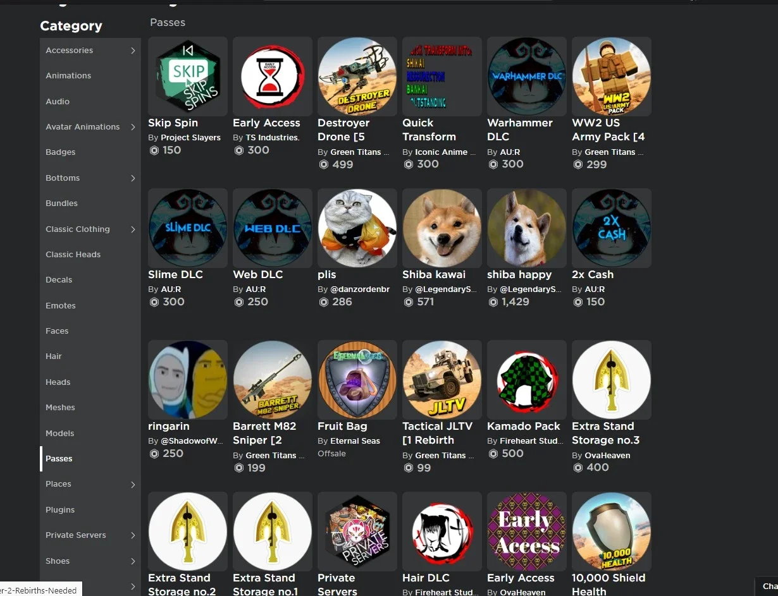Image resolution: width=778 pixels, height=596 pixels.
Task: Click the 1,429 price on shiba happy
Action: 515,302
